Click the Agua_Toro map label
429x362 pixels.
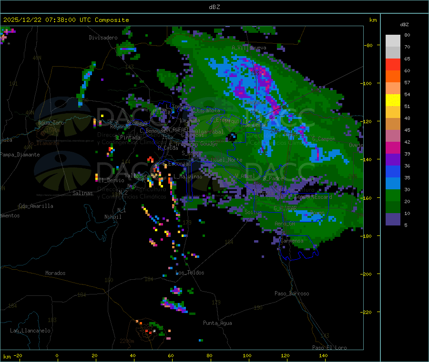(x=51, y=123)
